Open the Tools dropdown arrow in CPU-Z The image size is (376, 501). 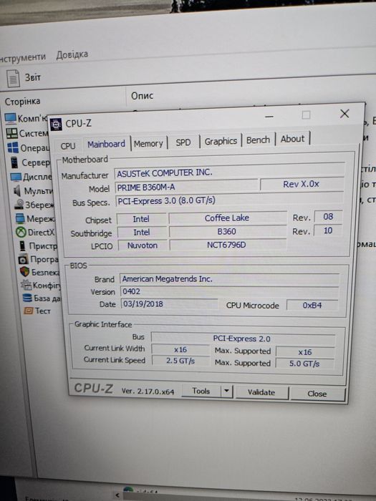click(226, 391)
